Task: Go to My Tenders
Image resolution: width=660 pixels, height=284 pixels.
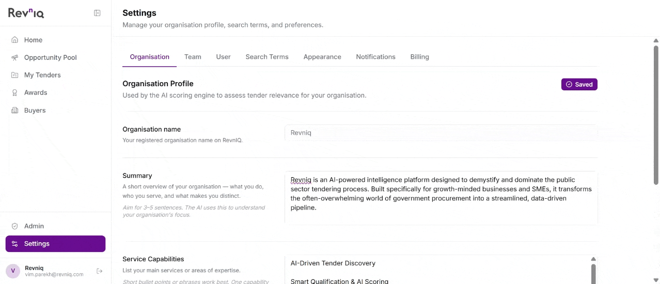Action: click(x=55, y=75)
